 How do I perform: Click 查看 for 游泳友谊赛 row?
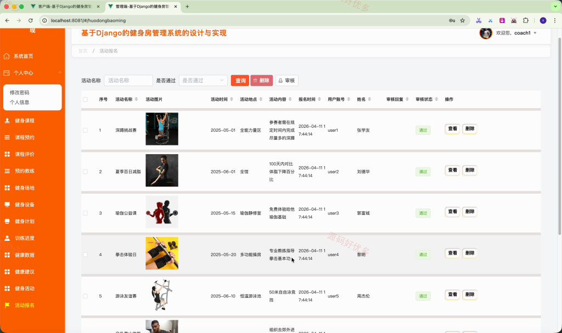pos(452,295)
